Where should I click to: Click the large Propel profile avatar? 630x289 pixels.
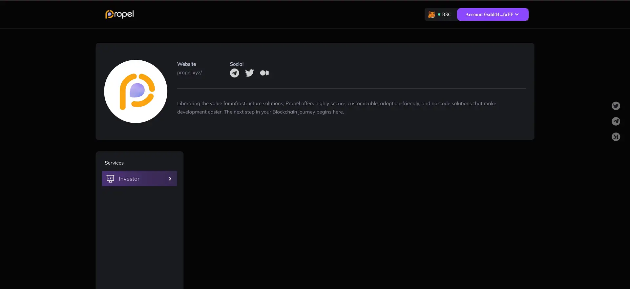(x=136, y=91)
